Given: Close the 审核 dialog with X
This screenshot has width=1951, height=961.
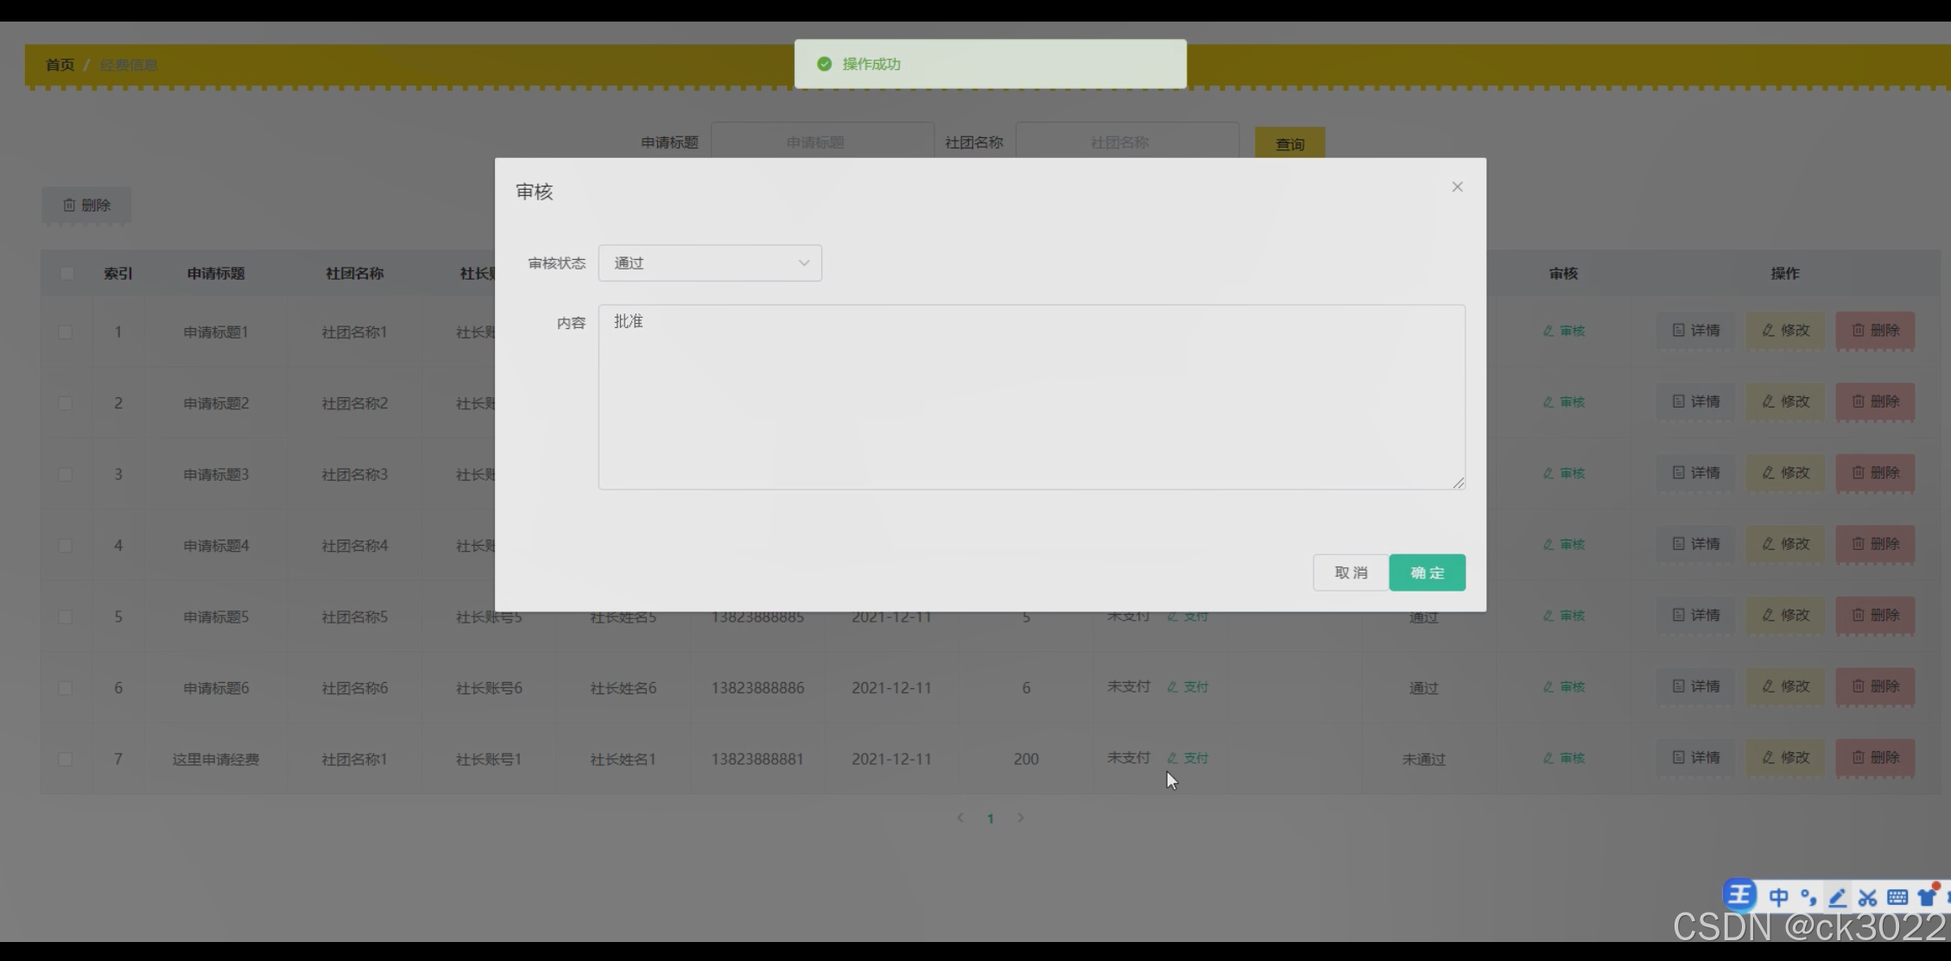Looking at the screenshot, I should 1457,187.
